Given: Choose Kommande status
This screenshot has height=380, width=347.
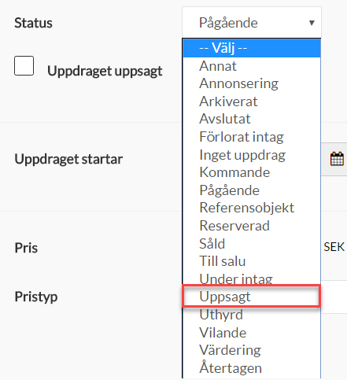Looking at the screenshot, I should tap(252, 172).
